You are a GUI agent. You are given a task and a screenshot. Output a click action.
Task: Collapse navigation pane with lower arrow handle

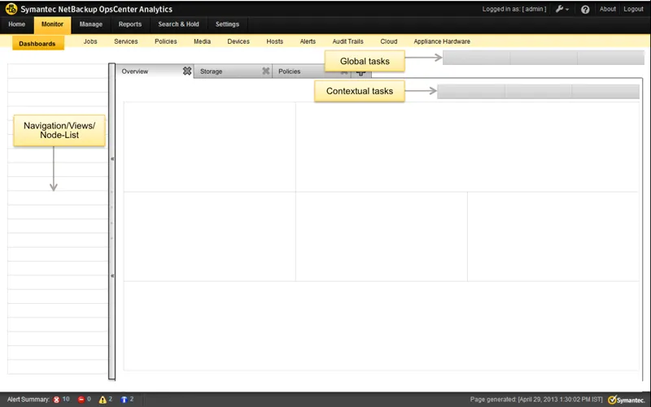[112, 275]
